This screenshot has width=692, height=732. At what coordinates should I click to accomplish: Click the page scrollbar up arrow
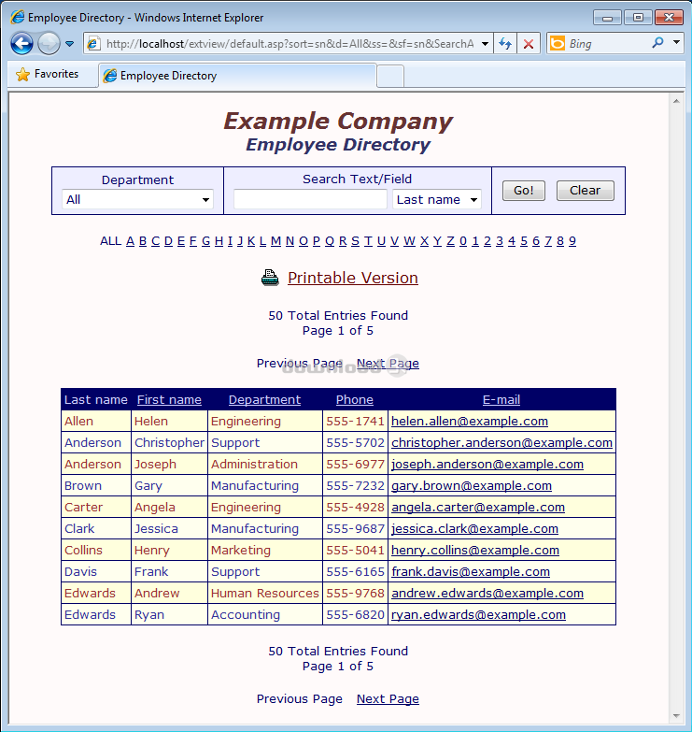[x=676, y=101]
